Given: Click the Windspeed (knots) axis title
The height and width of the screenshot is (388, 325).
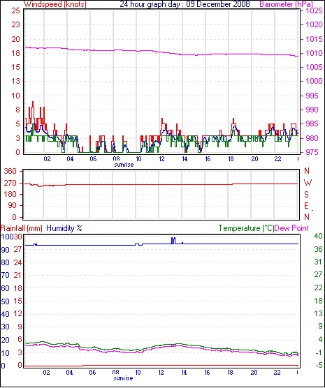Looking at the screenshot, I should click(55, 4).
